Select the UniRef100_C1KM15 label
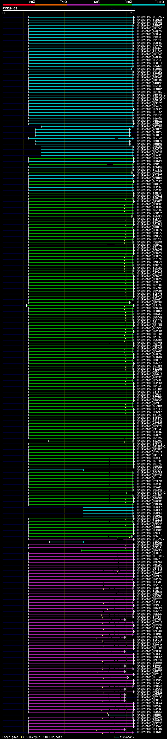 150,542
